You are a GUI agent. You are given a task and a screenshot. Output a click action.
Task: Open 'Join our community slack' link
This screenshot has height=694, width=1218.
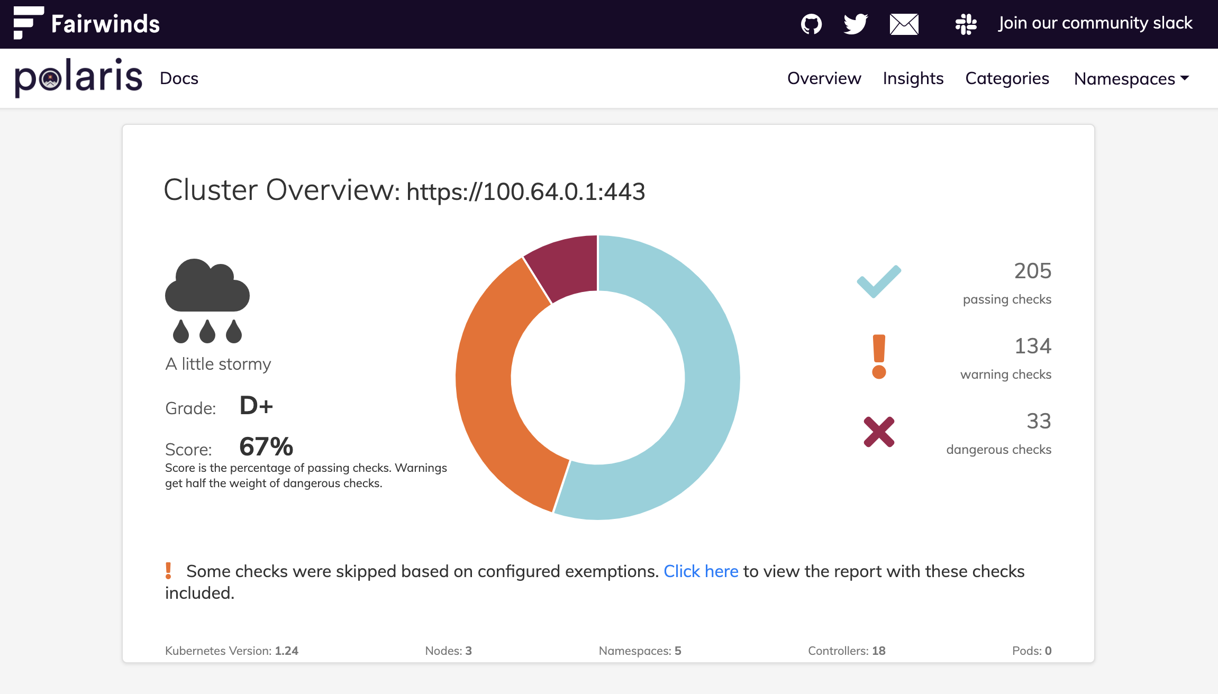[x=1095, y=23]
